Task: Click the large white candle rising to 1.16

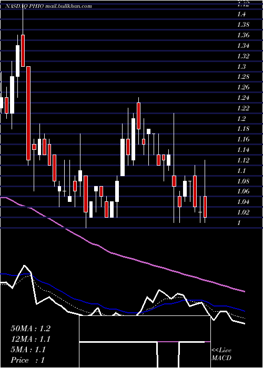Action: coord(123,157)
